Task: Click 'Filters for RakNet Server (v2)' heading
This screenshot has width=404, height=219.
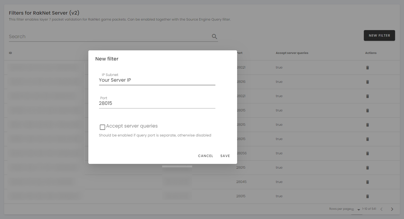Action: point(44,13)
